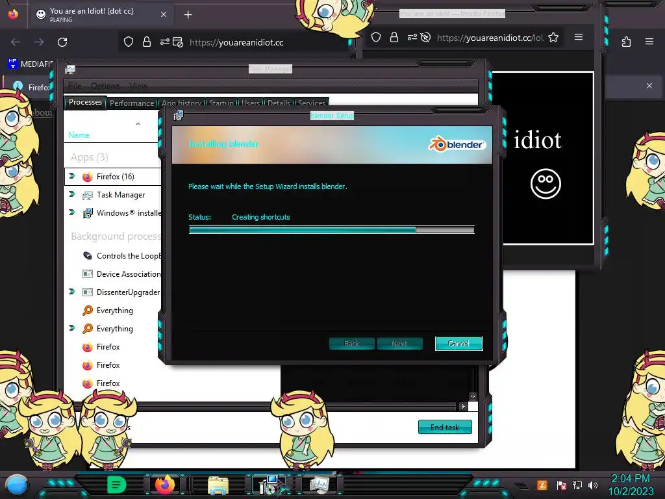Open Task Manager Options menu
This screenshot has height=499, width=665.
pos(105,86)
